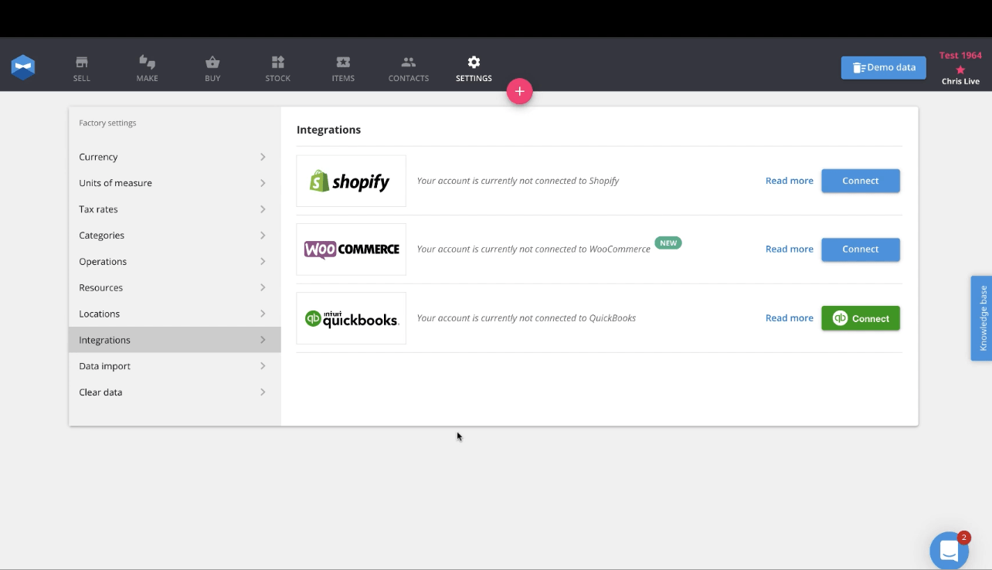992x570 pixels.
Task: Open Units of measure settings
Action: pyautogui.click(x=175, y=183)
